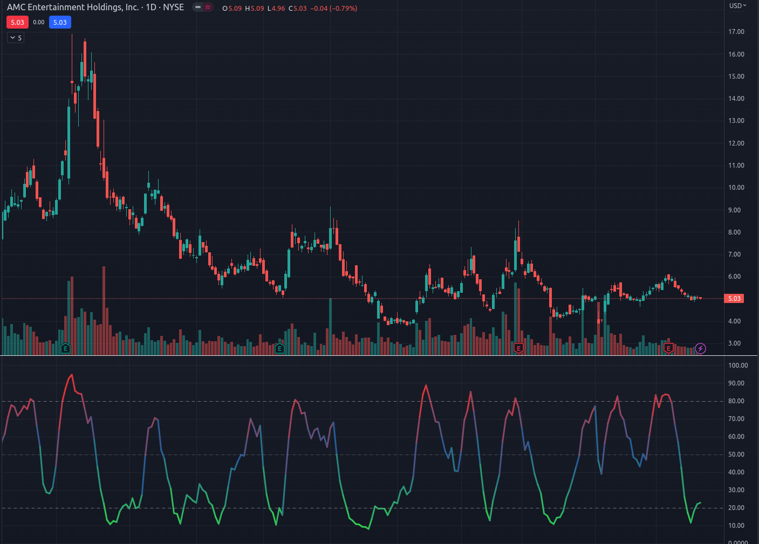Screen dimensions: 759x544
Task: Open the first red earnings E marker
Action: click(518, 348)
